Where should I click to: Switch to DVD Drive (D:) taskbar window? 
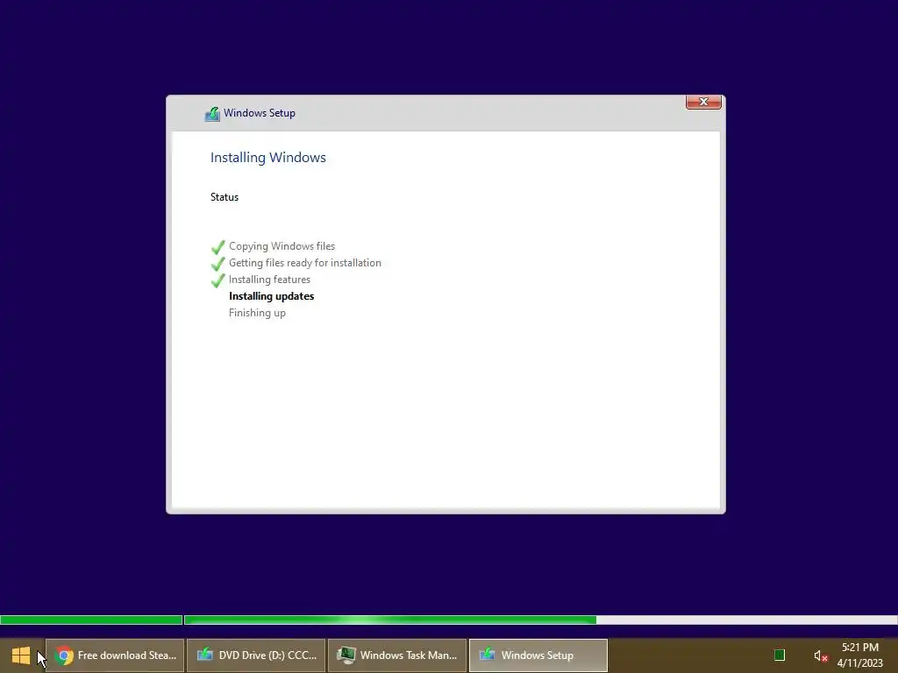(x=256, y=655)
